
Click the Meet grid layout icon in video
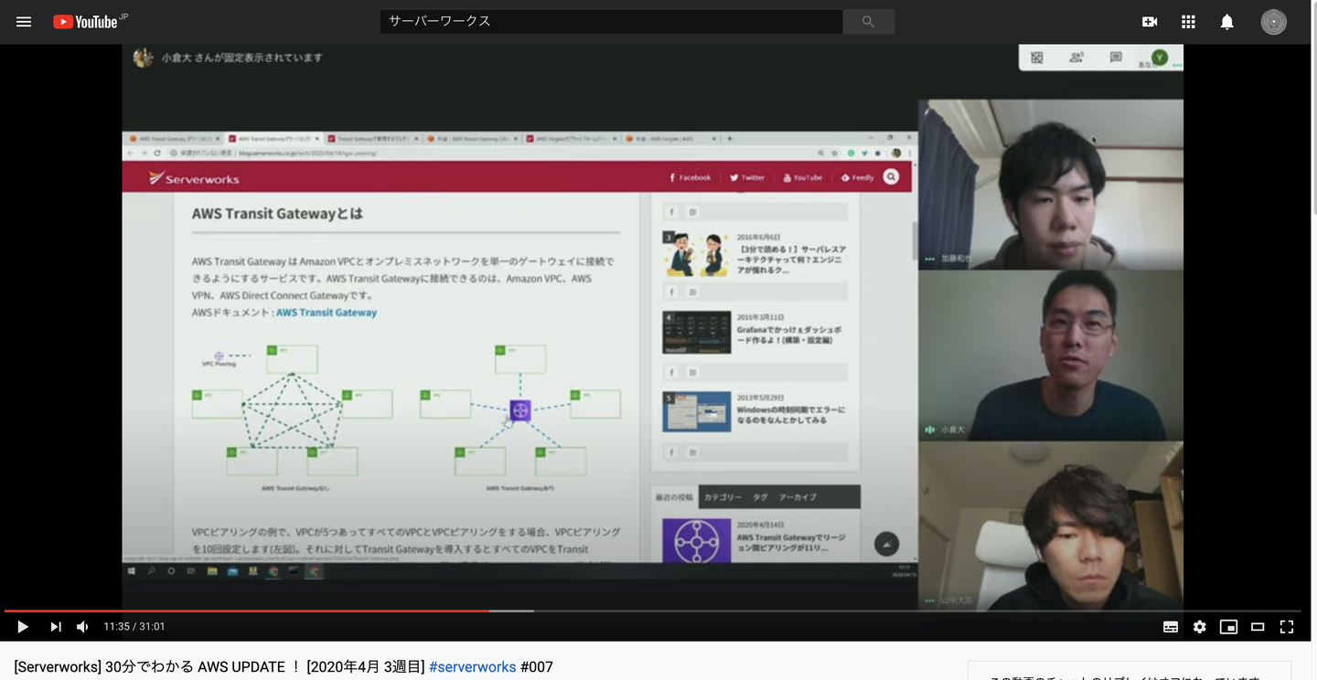coord(1037,58)
